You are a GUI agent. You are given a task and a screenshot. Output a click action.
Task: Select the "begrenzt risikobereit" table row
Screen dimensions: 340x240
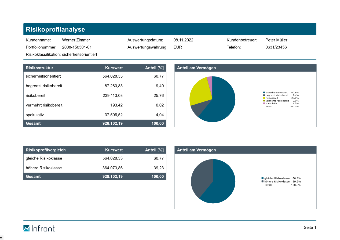pyautogui.click(x=95, y=86)
